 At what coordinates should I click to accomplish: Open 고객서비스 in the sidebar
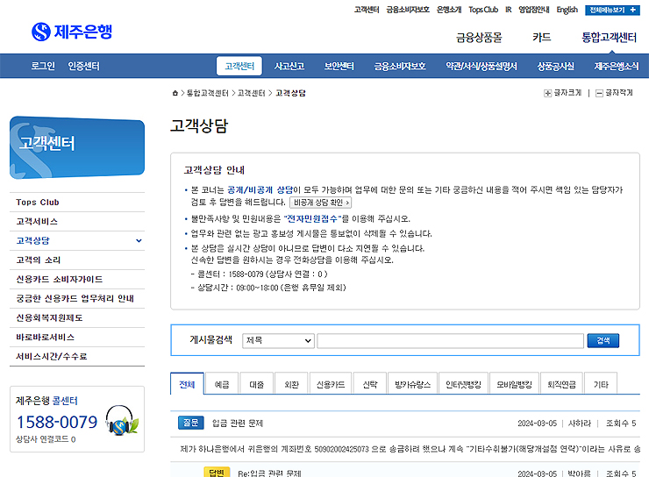click(x=77, y=222)
